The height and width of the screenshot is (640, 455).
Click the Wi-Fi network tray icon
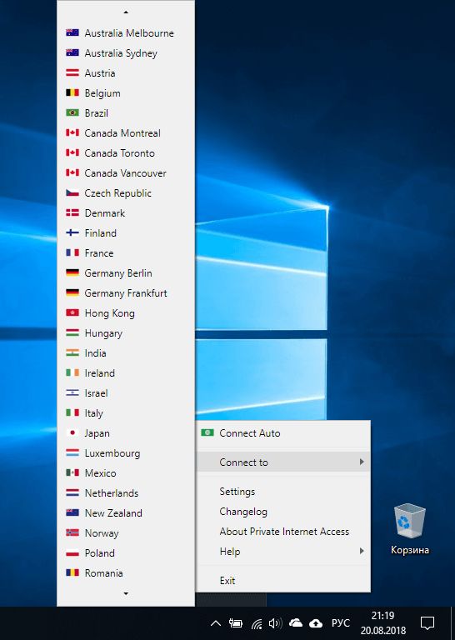(257, 623)
